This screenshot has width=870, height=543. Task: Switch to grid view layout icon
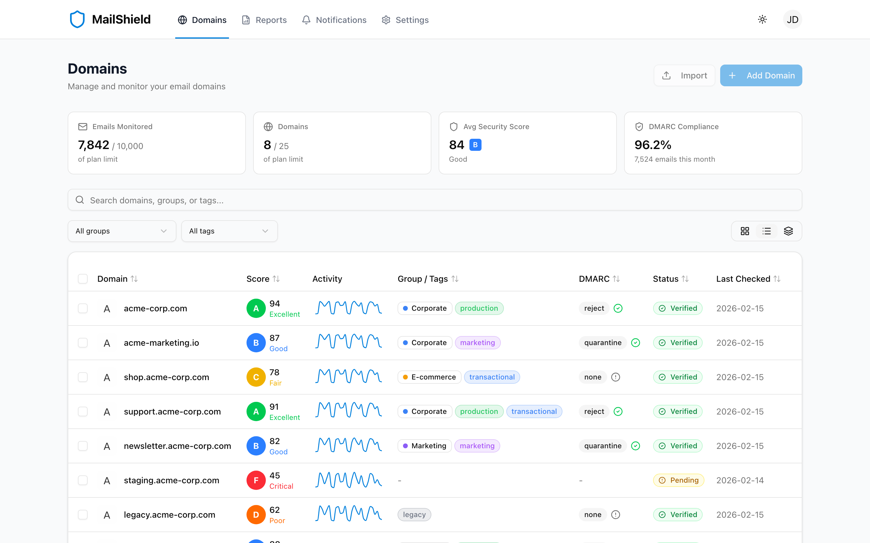point(745,231)
